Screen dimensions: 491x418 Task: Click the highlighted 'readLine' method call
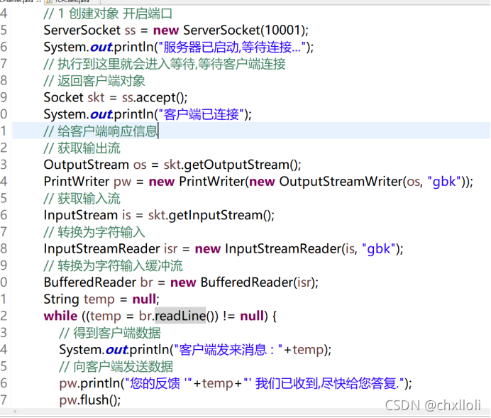point(180,316)
